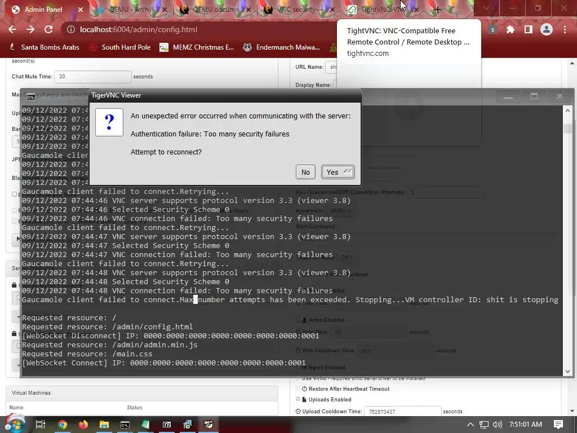Open the volume tray icon
Screen dimensions: 577x433
tap(497, 425)
